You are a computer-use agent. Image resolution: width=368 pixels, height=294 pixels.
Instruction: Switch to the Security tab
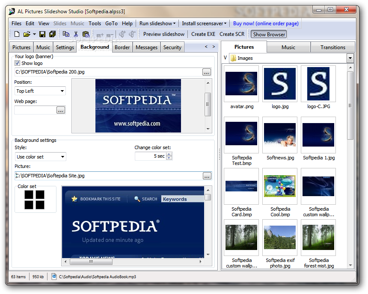pos(172,47)
